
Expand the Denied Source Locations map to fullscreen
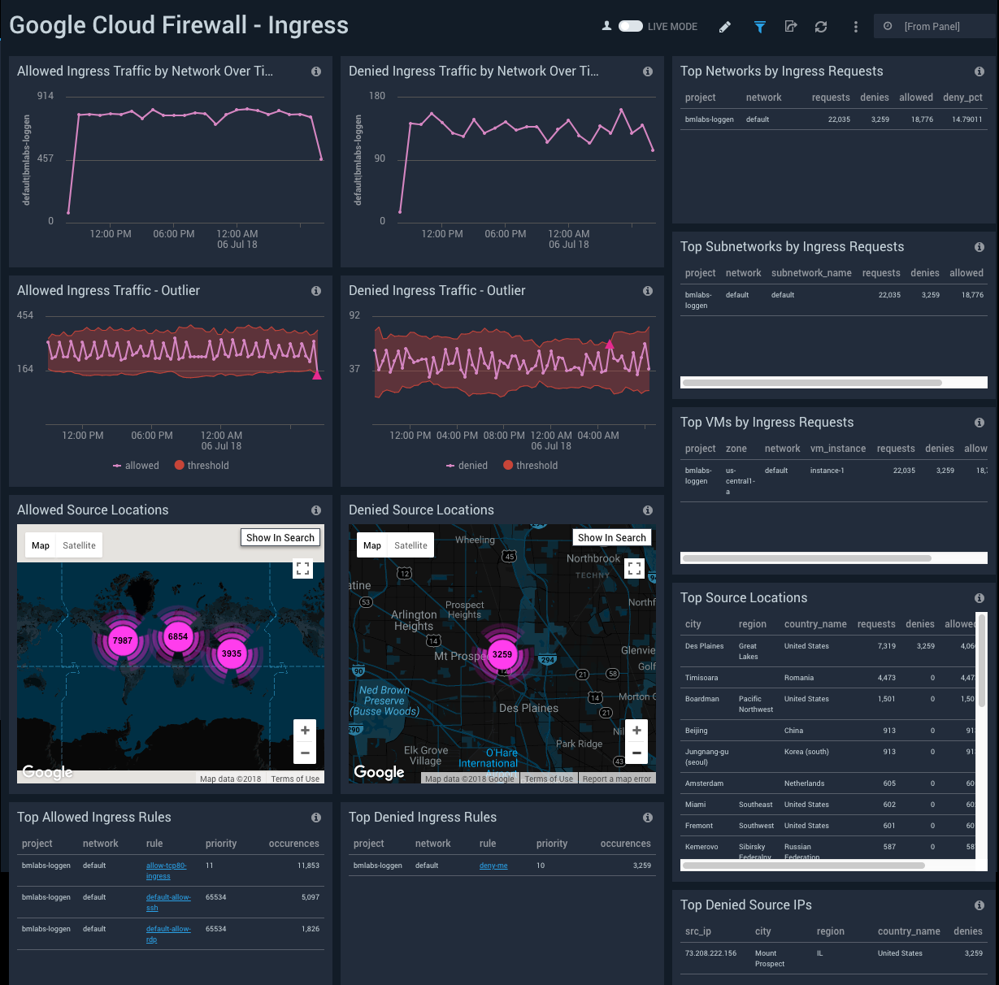click(635, 569)
